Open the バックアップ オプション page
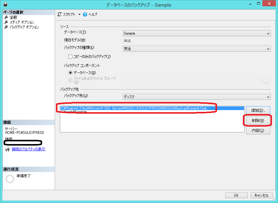This screenshot has width=278, height=203. click(x=24, y=27)
